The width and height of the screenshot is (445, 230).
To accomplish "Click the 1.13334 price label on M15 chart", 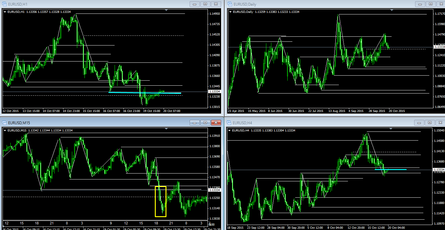I will pos(215,190).
